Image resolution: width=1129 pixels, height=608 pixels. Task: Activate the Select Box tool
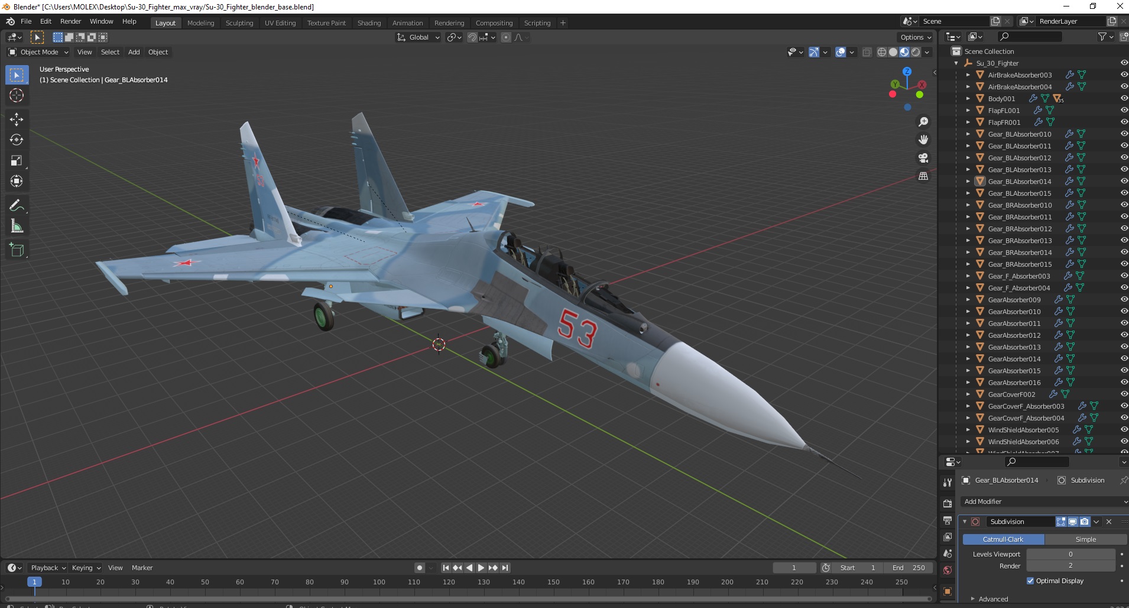17,75
